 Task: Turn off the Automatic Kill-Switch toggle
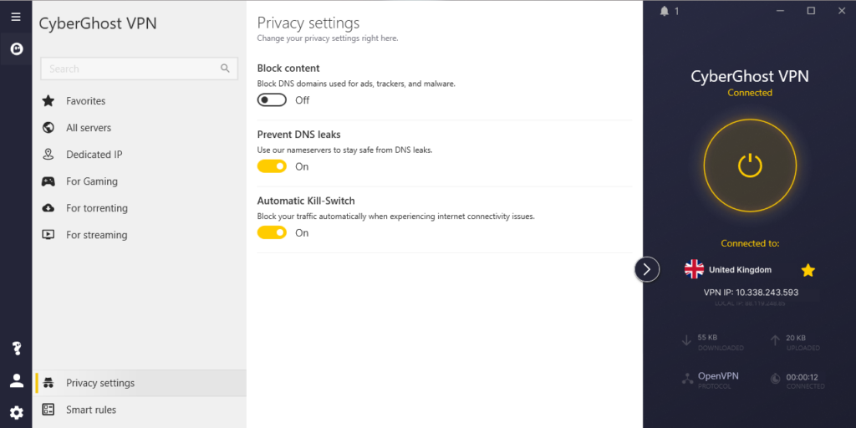[272, 232]
